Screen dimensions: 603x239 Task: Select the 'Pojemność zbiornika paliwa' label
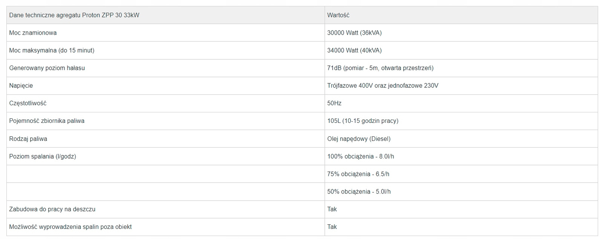click(x=47, y=121)
